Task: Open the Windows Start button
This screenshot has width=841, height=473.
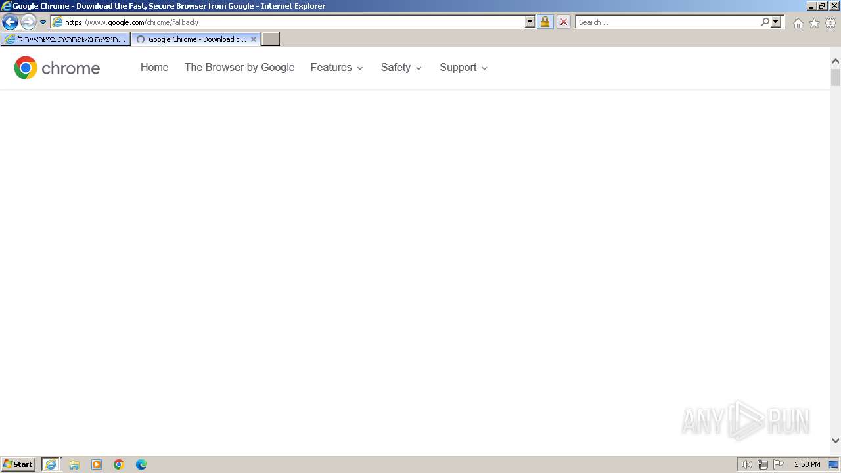Action: click(x=18, y=464)
